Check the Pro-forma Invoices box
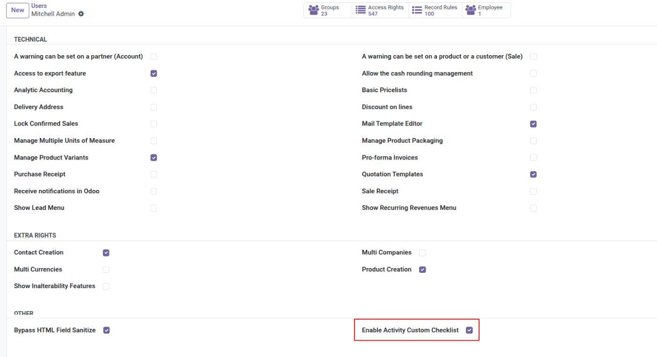This screenshot has height=357, width=657. coord(533,158)
